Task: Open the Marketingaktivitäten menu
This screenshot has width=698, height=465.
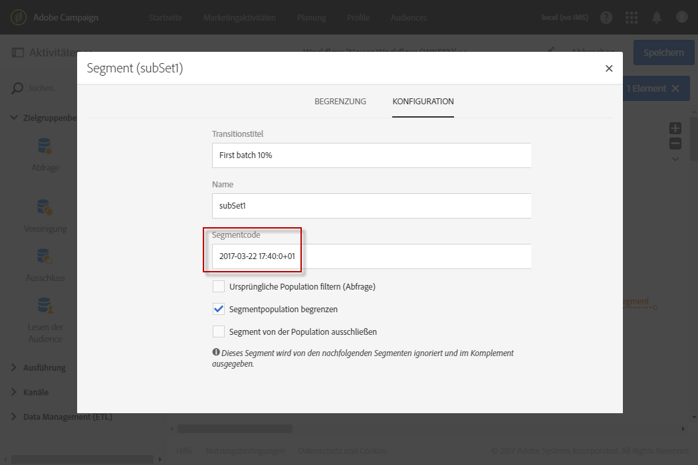Action: (239, 18)
